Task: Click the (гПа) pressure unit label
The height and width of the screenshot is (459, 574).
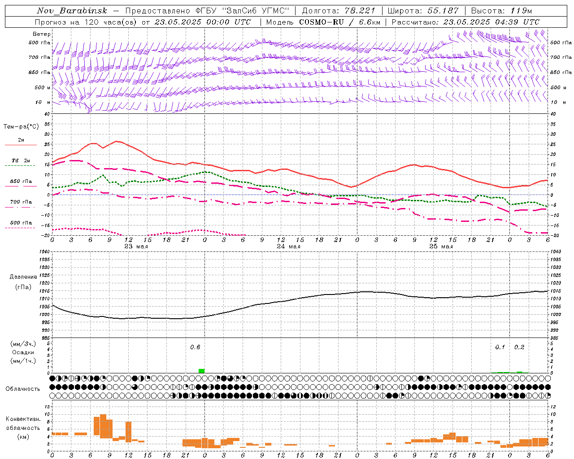Action: (x=23, y=287)
